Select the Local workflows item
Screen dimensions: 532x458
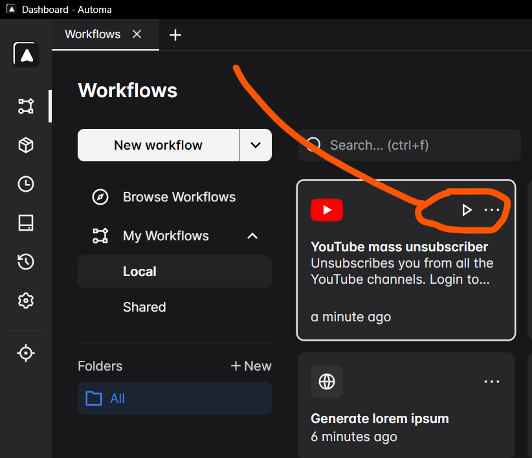(x=175, y=271)
